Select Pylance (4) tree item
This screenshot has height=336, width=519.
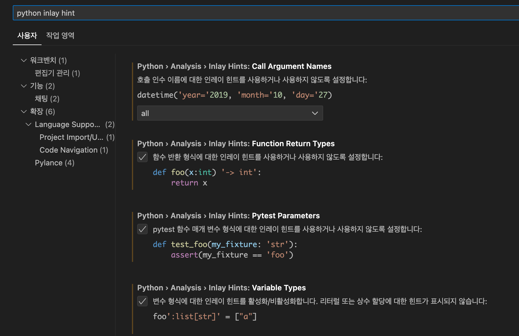tap(55, 162)
